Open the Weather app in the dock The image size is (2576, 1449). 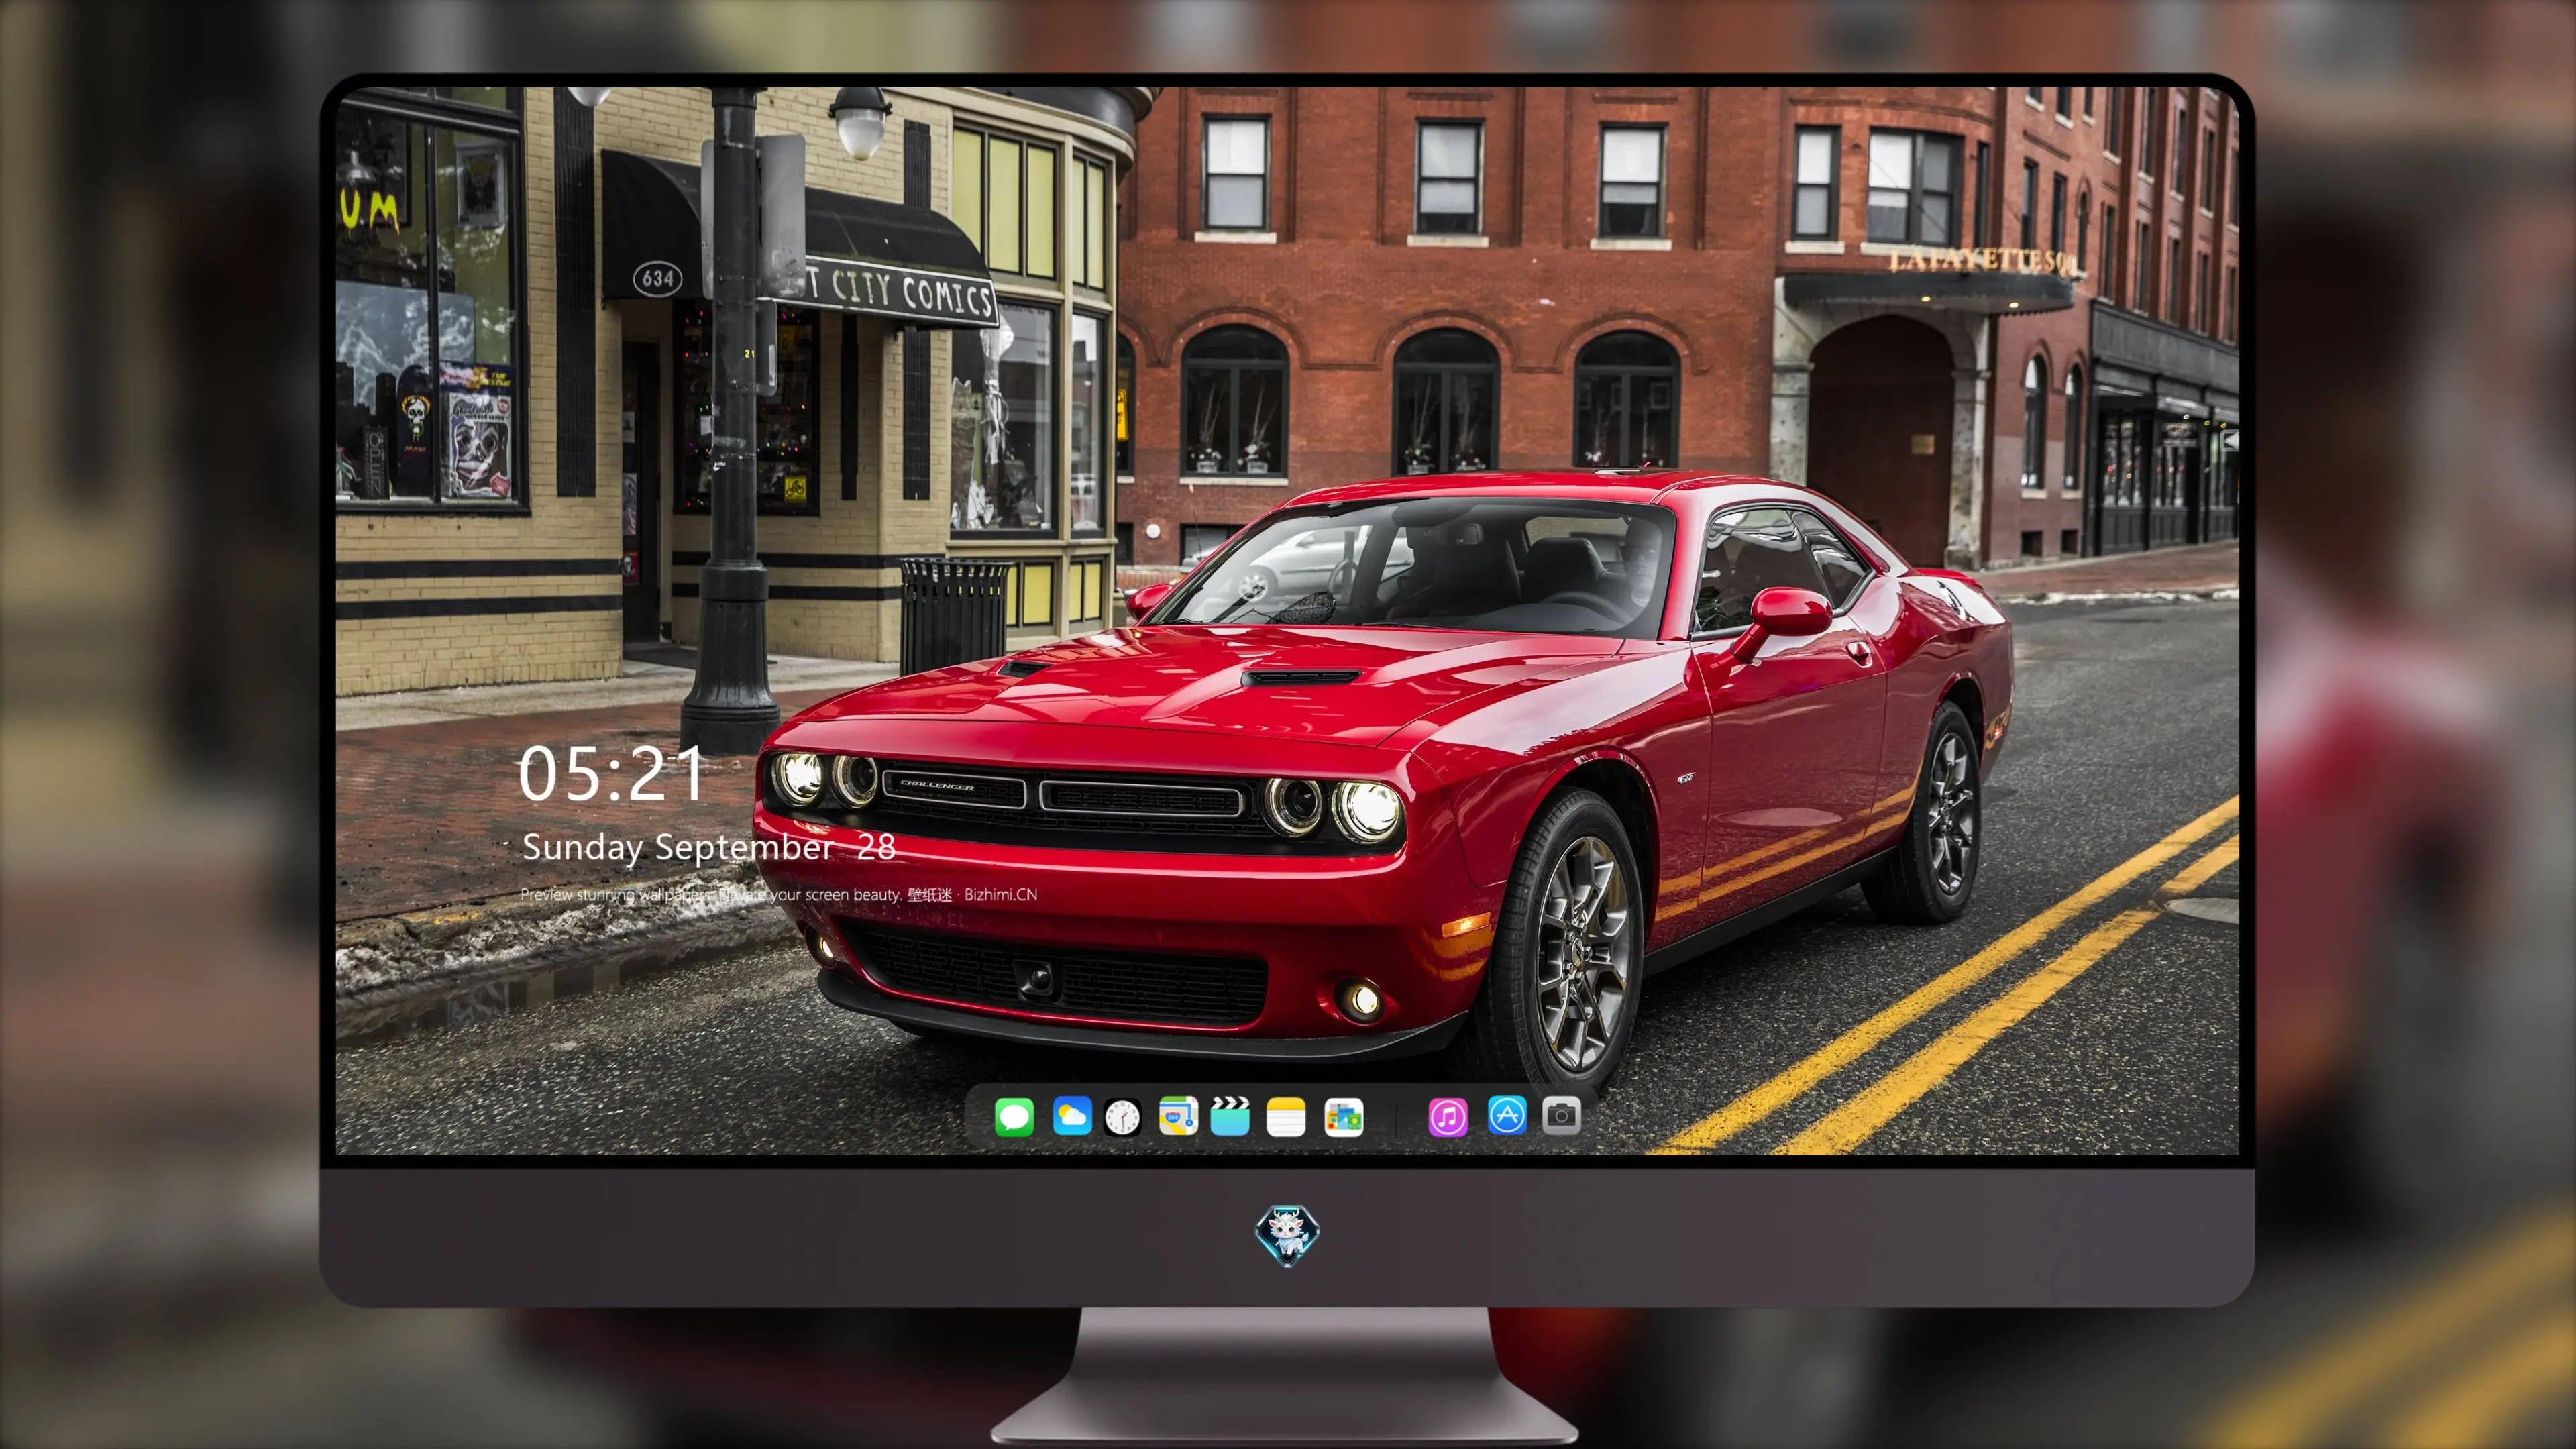[1072, 1117]
